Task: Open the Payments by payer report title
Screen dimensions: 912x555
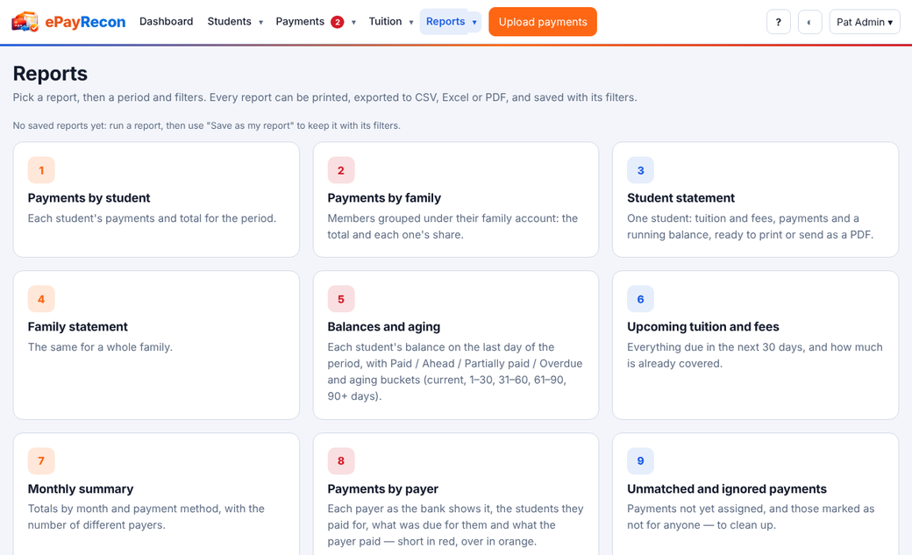Action: (x=382, y=488)
